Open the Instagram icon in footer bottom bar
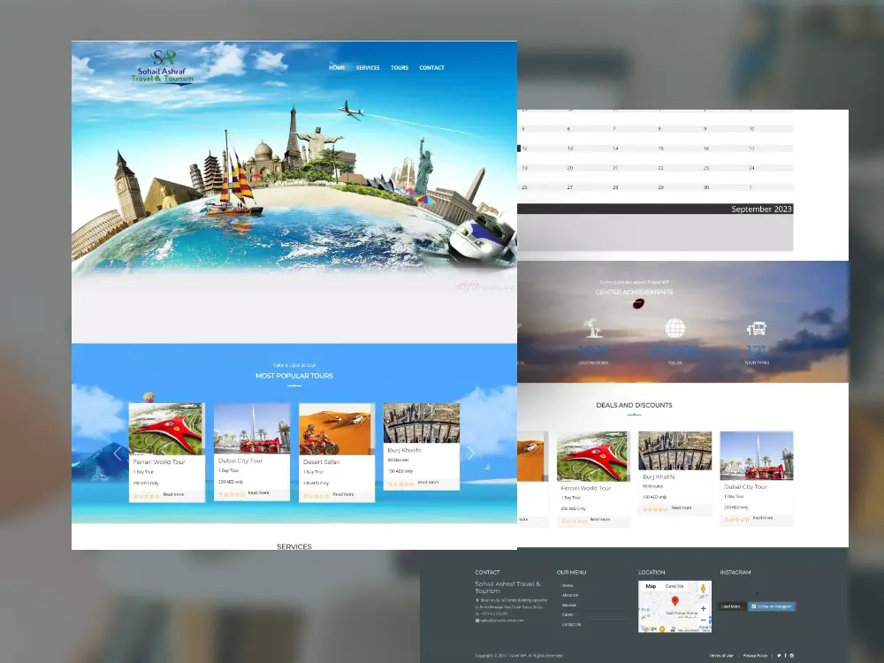The width and height of the screenshot is (884, 663). pyautogui.click(x=791, y=655)
